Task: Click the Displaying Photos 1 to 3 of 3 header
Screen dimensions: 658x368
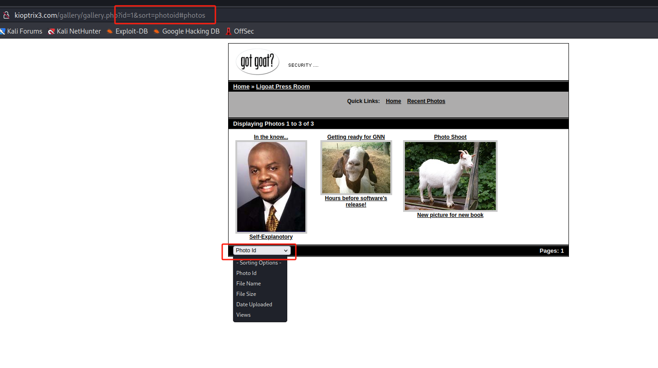Action: click(x=274, y=124)
